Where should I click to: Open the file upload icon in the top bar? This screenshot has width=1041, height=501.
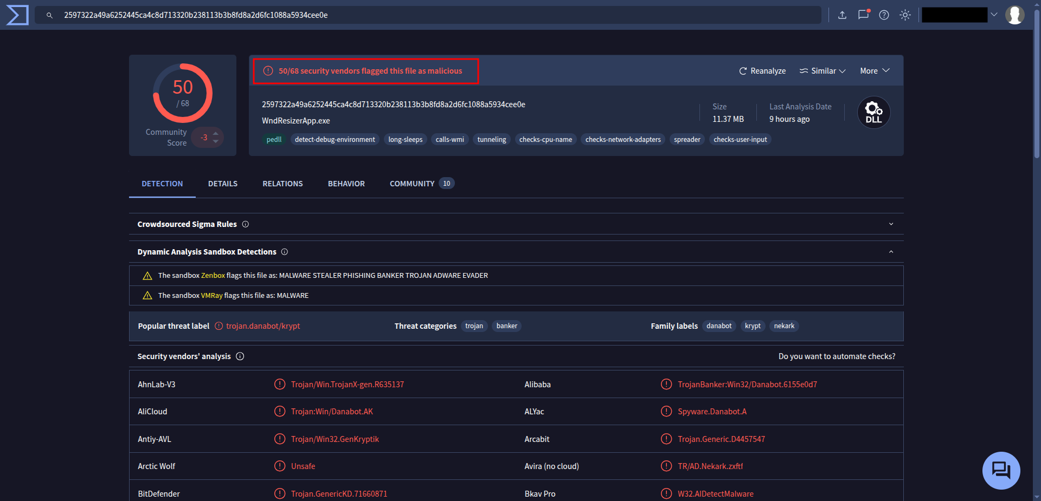tap(842, 15)
